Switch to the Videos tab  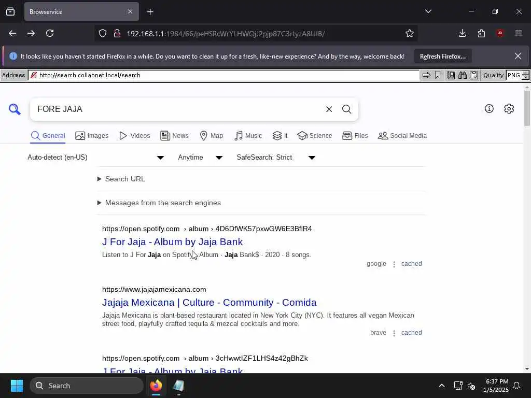pyautogui.click(x=134, y=136)
